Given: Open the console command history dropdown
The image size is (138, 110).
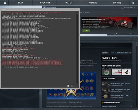Looking at the screenshot, I should (x=68, y=86).
